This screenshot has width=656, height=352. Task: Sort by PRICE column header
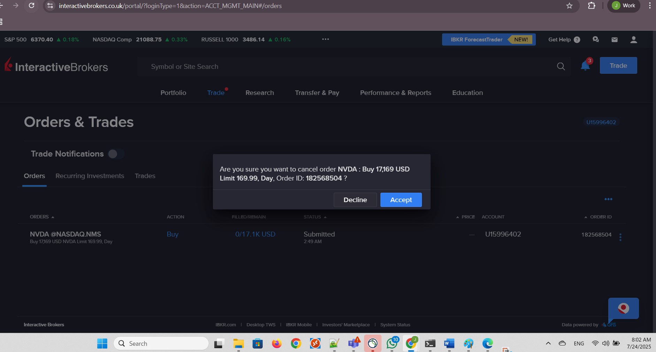[x=465, y=217]
